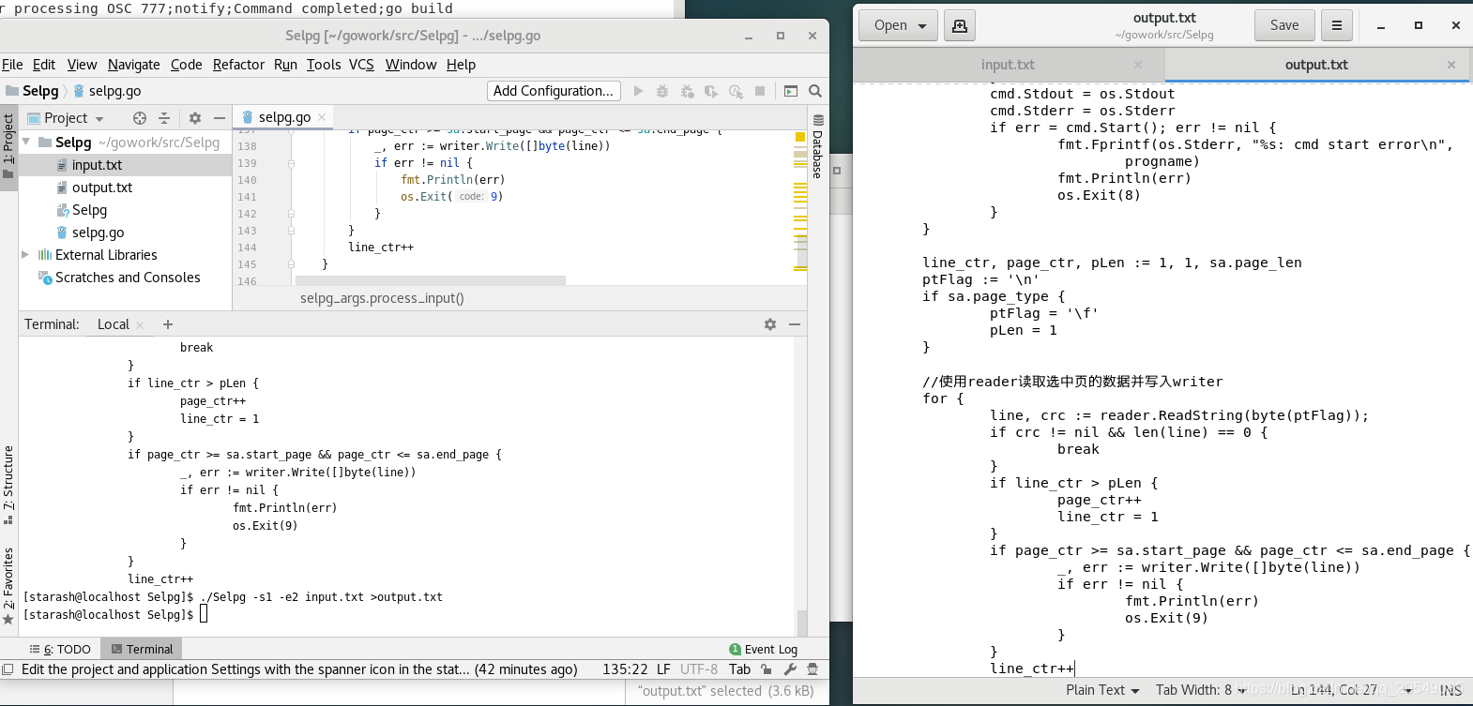
Task: Click 135:22 cursor position in status bar
Action: pyautogui.click(x=625, y=669)
